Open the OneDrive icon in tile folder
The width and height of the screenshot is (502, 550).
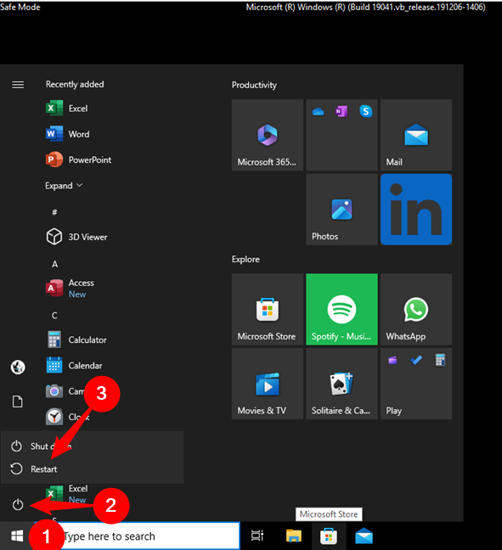coord(318,111)
